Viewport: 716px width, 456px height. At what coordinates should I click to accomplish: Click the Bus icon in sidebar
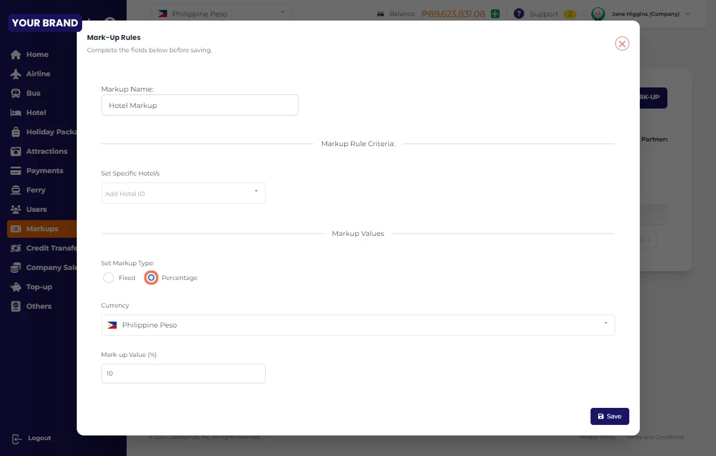click(16, 93)
